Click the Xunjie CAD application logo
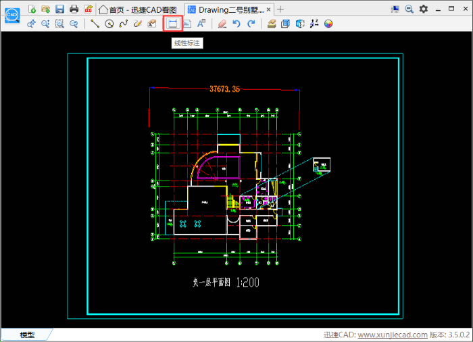This screenshot has height=342, width=473. [x=12, y=15]
